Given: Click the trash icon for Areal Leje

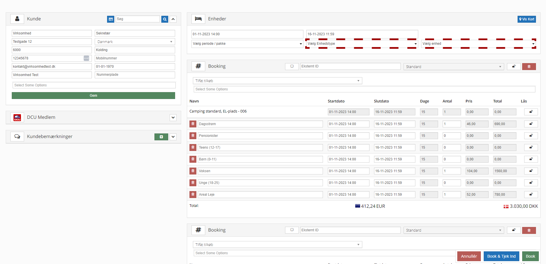Looking at the screenshot, I should (193, 195).
